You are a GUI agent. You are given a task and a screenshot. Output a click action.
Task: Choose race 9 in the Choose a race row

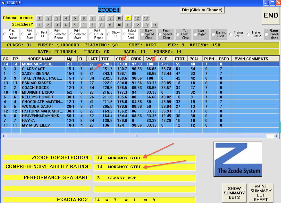click(x=110, y=18)
